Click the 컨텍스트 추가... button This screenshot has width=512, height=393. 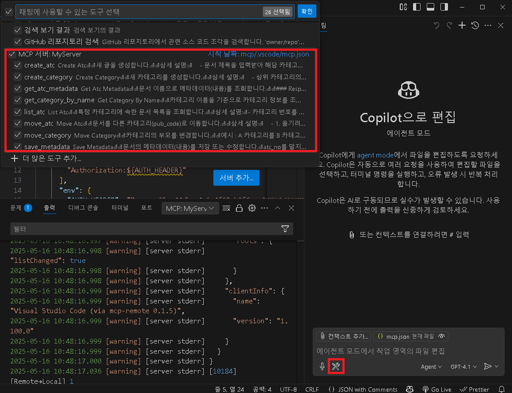344,336
